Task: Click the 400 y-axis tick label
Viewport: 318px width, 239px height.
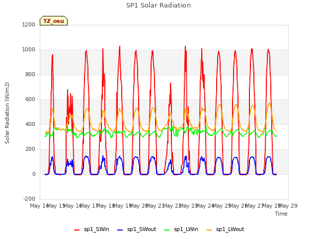Action: pos(30,124)
